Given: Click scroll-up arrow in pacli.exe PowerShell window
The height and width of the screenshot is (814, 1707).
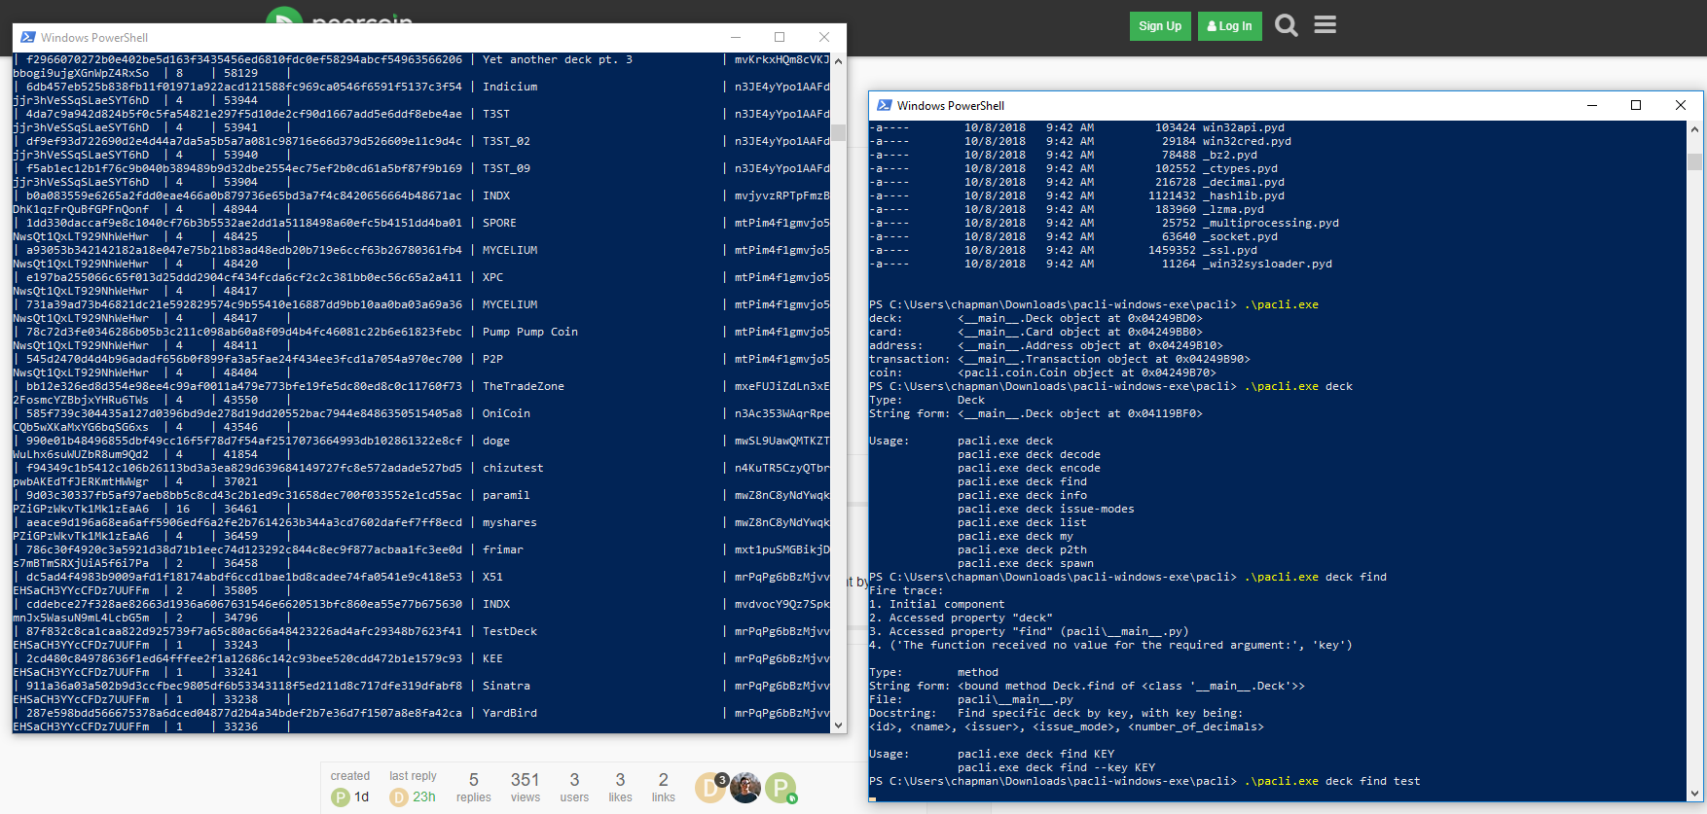Looking at the screenshot, I should 1694,128.
